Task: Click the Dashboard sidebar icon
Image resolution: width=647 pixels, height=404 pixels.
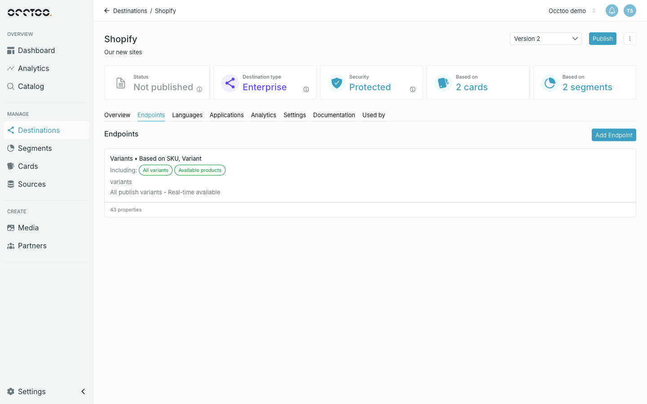Action: [11, 51]
